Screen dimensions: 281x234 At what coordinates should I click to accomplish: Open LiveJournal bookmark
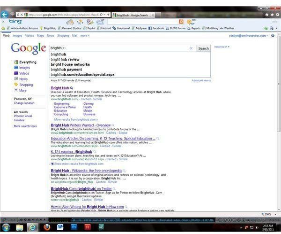121,28
